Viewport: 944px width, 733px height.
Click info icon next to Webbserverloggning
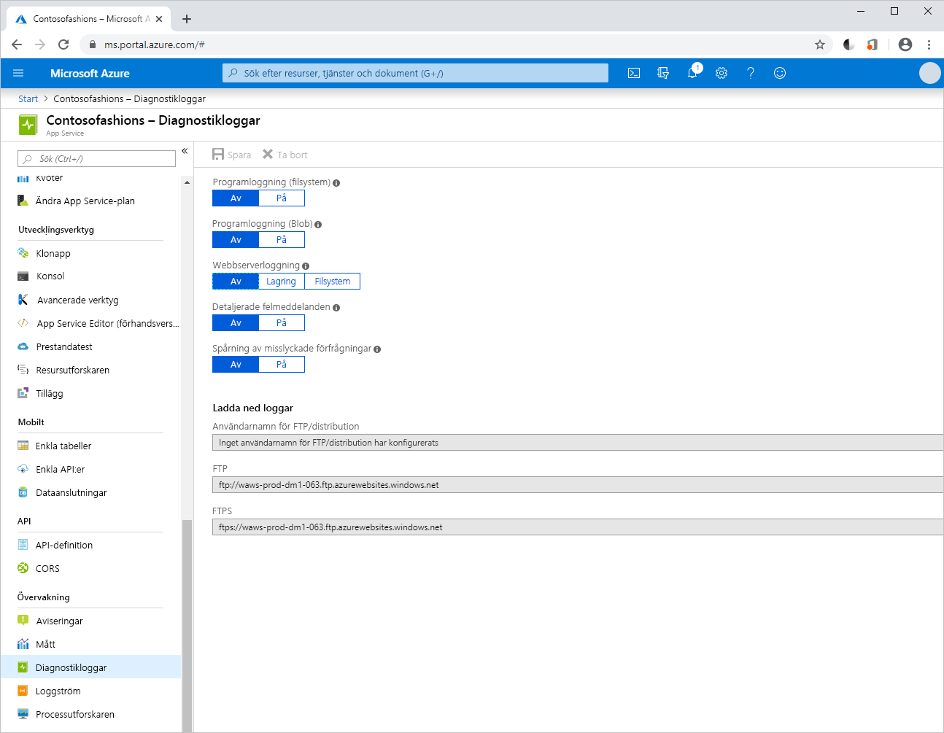tap(306, 266)
